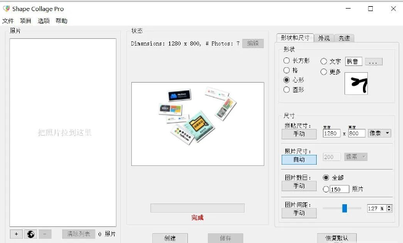Click the collage height field showing 800
The image size is (403, 243).
[357, 133]
